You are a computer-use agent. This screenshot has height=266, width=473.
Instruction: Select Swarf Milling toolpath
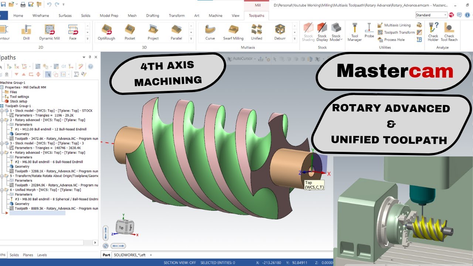[233, 31]
